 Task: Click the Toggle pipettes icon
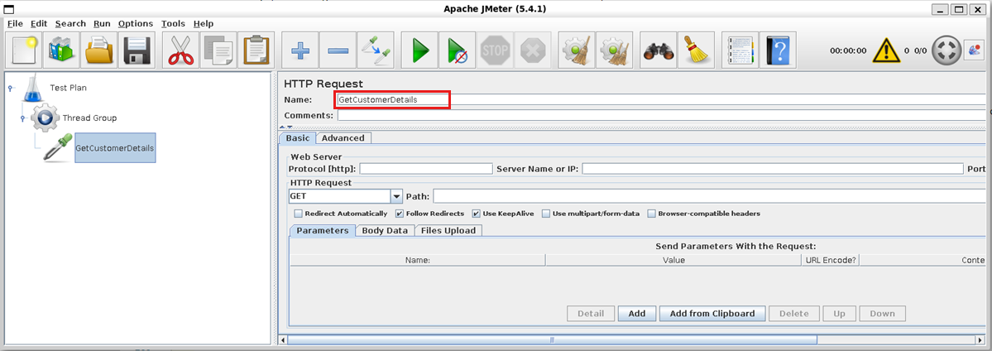pos(376,50)
